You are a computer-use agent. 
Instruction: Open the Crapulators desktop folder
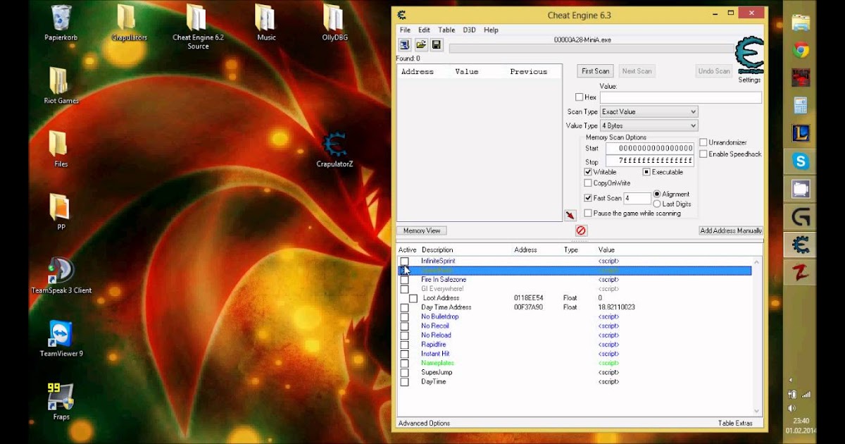pos(129,23)
